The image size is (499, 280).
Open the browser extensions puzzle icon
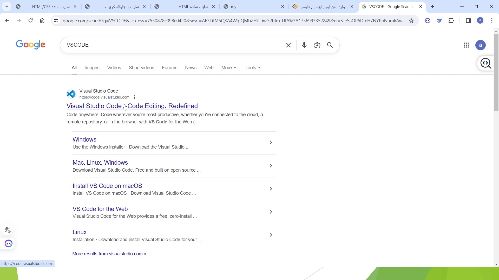451,20
